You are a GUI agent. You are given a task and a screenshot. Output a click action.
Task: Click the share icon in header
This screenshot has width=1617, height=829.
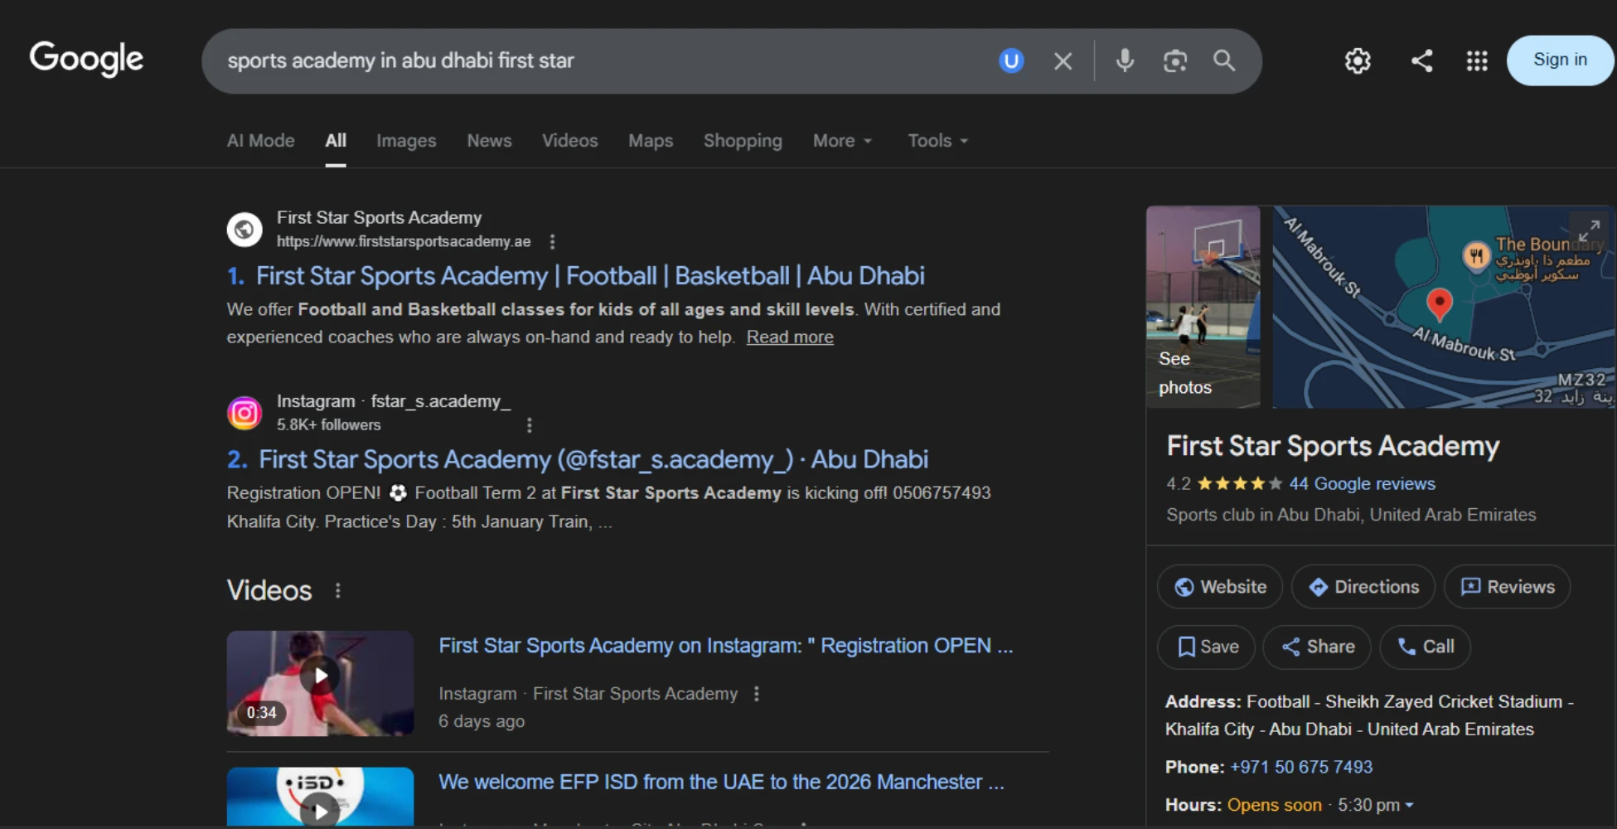[x=1421, y=61]
